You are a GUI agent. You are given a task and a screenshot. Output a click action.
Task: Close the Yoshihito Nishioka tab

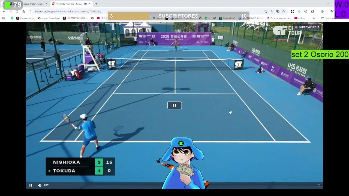[x=90, y=4]
